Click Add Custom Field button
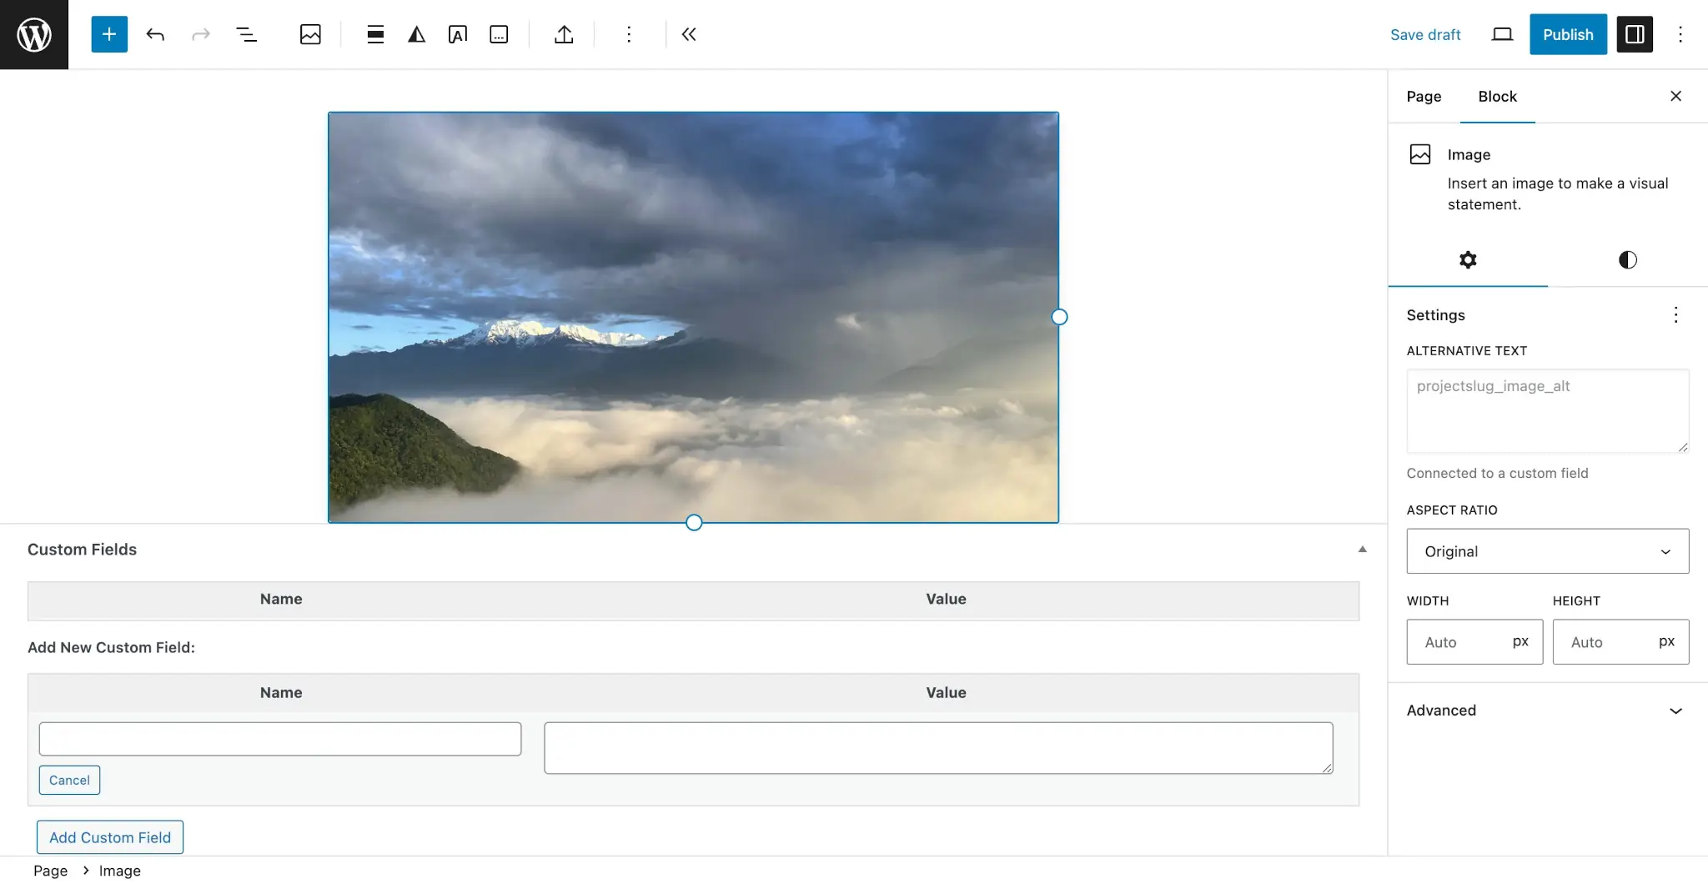1708x884 pixels. [110, 837]
